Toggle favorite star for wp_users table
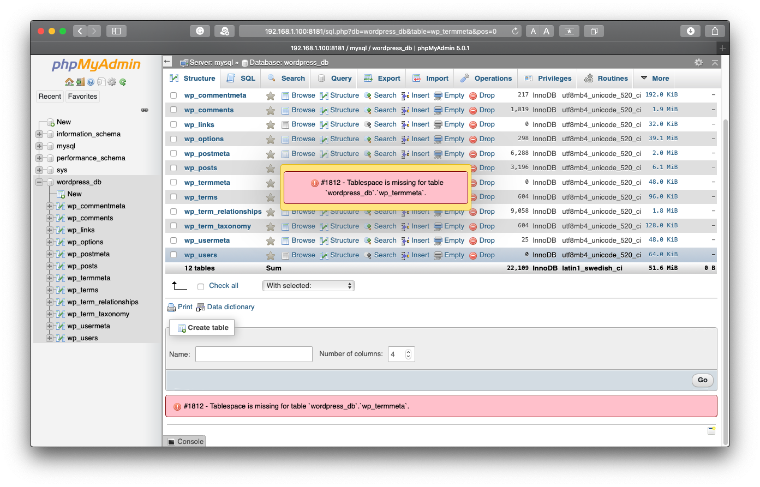This screenshot has width=760, height=487. 270,256
